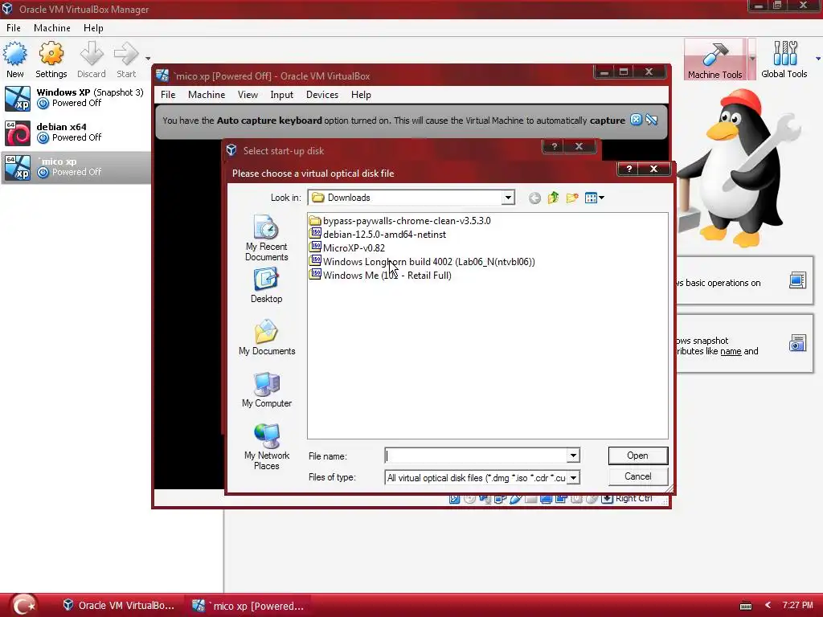Click Cancel in file dialog
Image resolution: width=823 pixels, height=617 pixels.
pyautogui.click(x=637, y=476)
